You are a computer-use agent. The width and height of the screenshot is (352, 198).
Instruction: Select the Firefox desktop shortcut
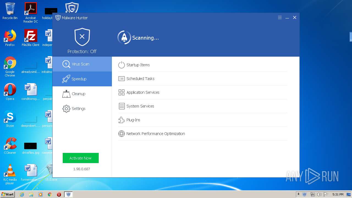click(10, 38)
